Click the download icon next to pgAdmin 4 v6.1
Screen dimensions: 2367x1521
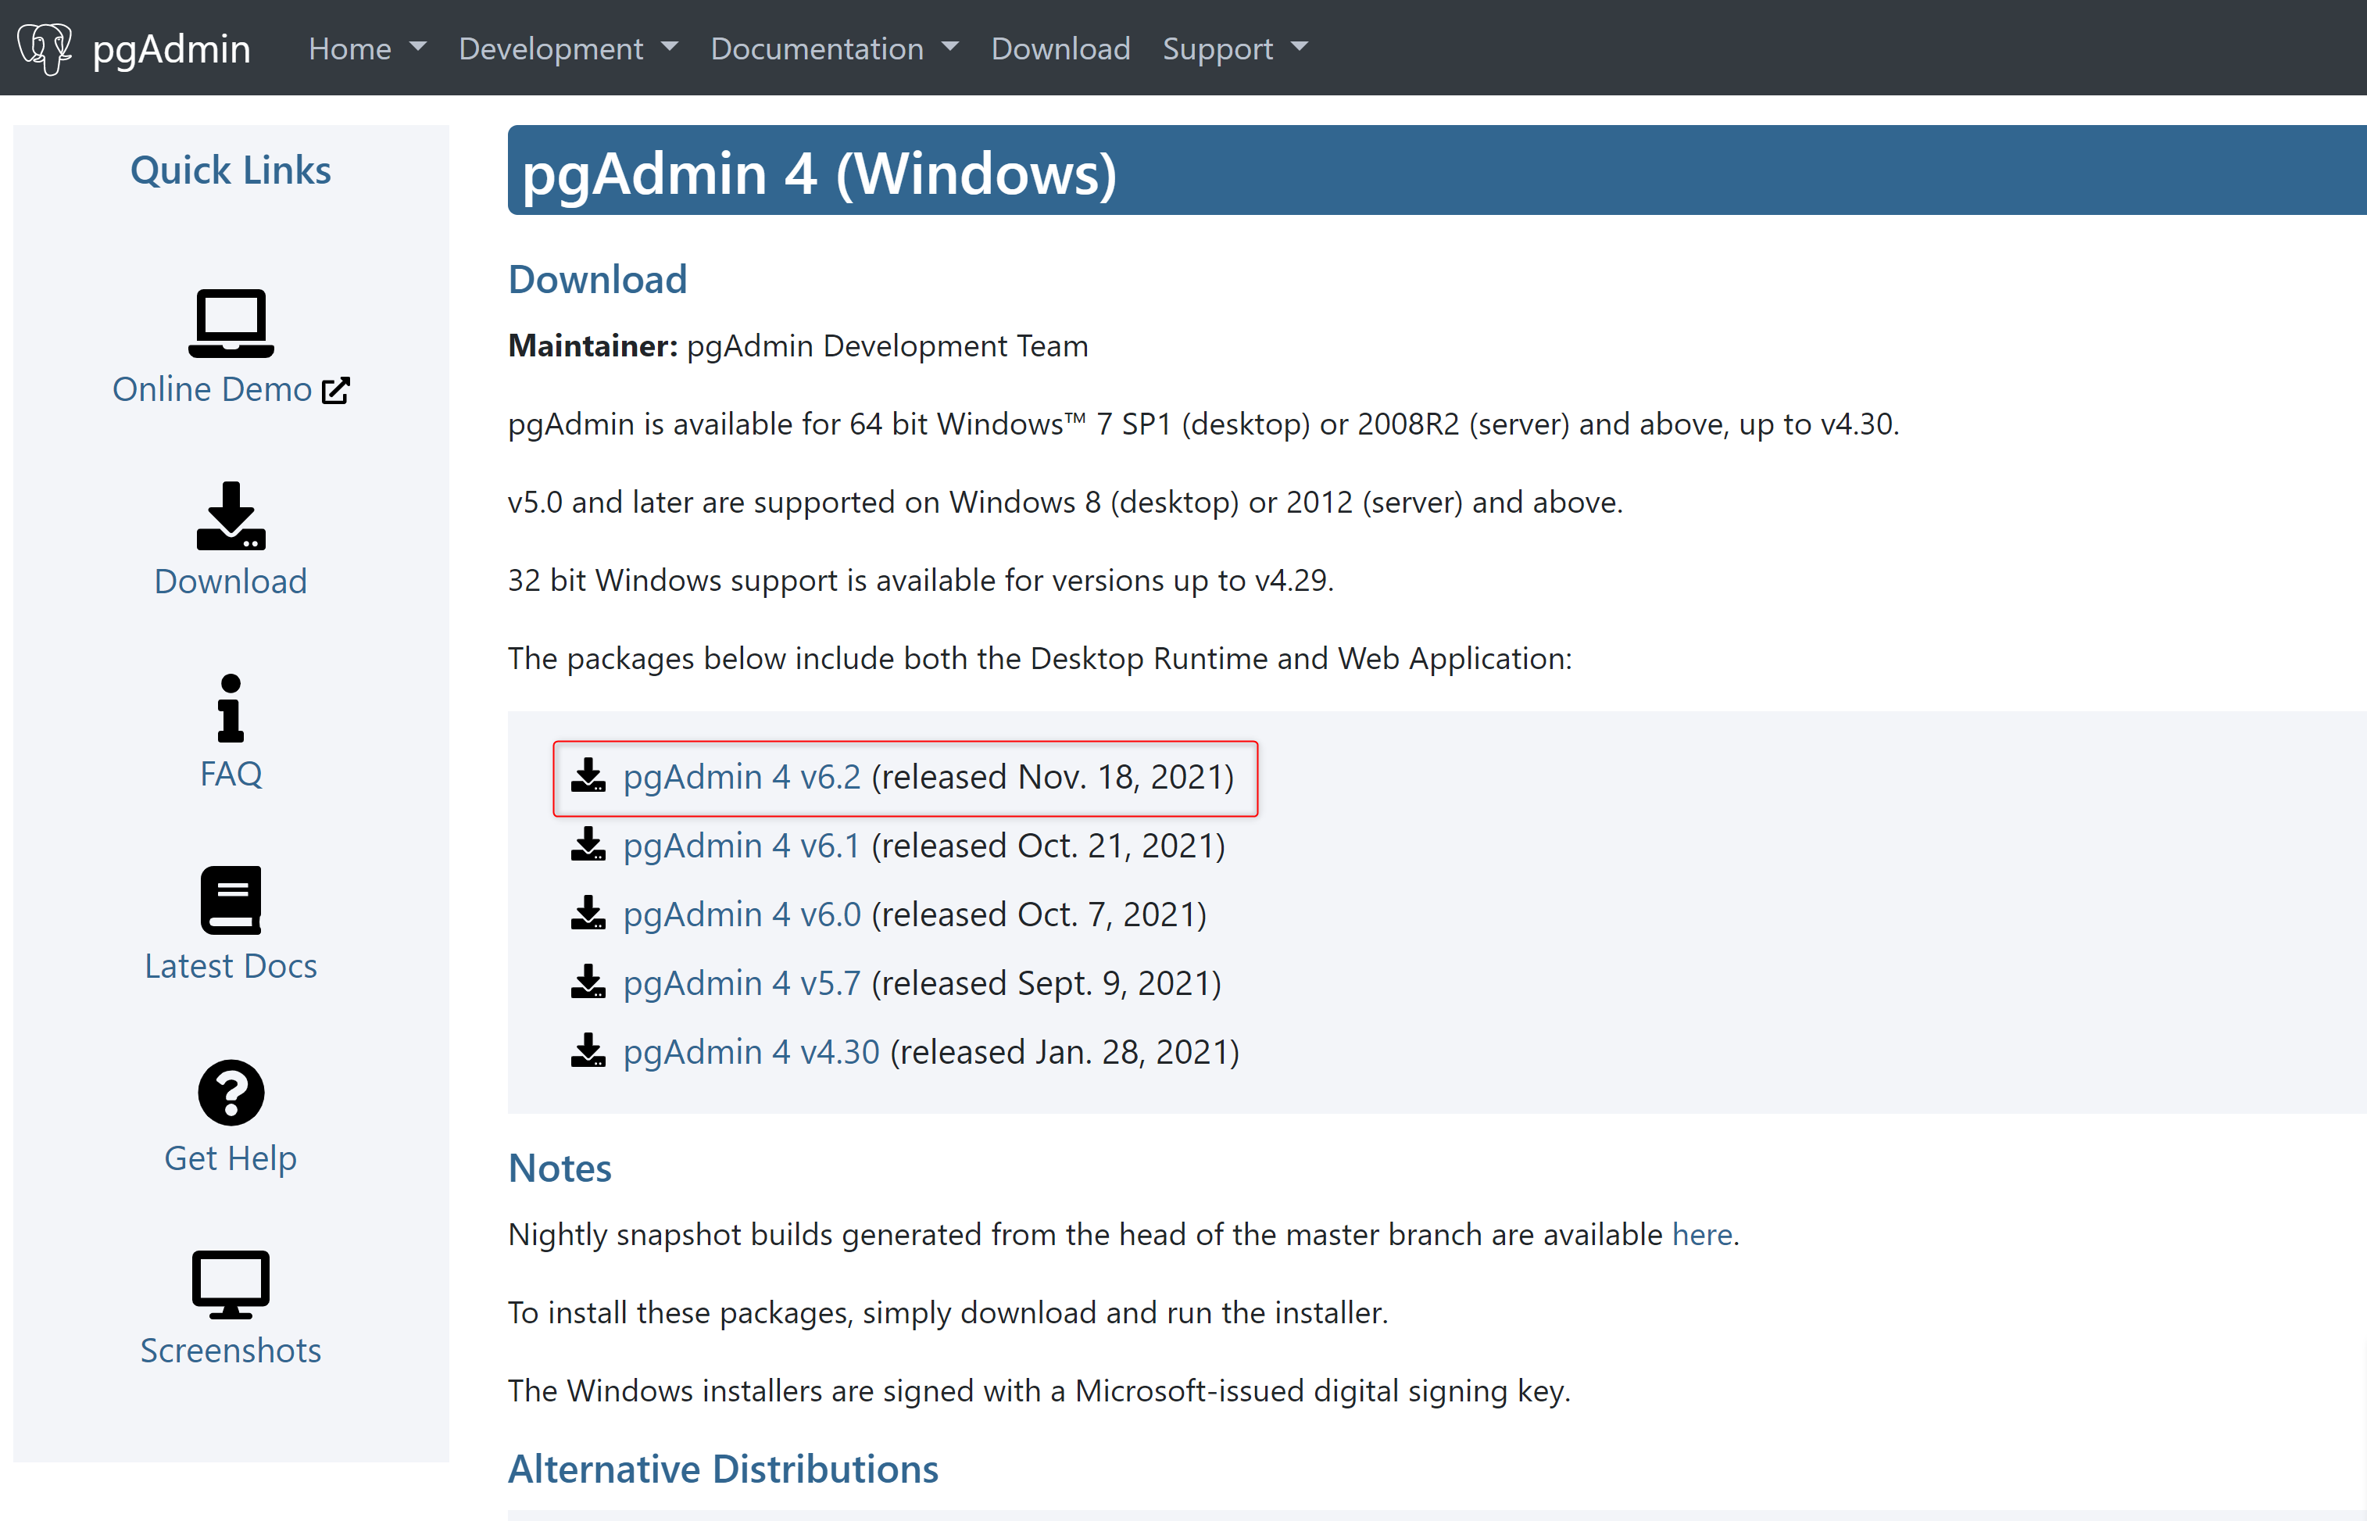[x=588, y=844]
